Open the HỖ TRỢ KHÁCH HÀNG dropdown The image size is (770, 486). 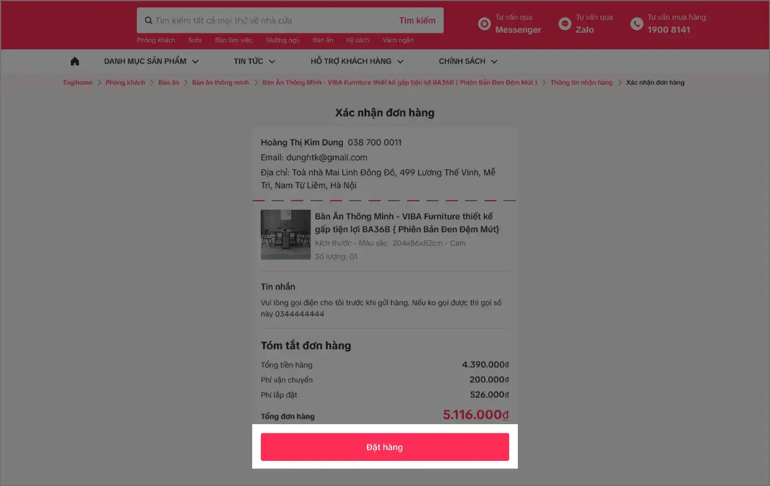click(356, 61)
